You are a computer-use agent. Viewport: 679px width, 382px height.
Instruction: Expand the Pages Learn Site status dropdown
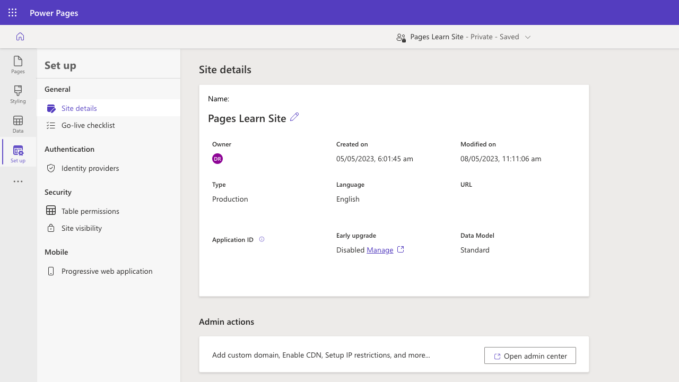pos(527,37)
